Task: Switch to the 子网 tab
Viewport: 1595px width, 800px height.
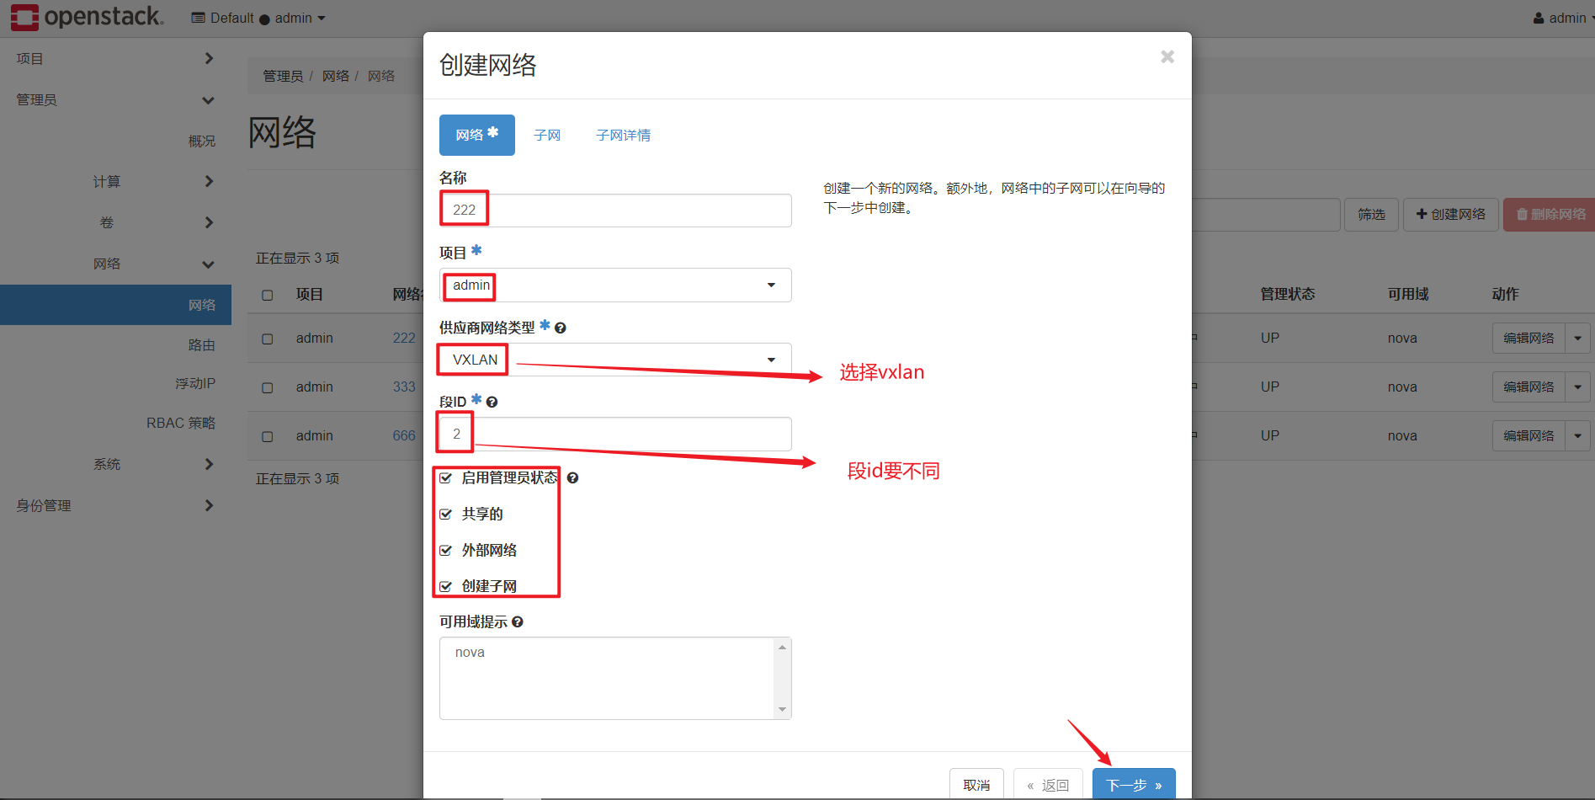Action: [547, 135]
